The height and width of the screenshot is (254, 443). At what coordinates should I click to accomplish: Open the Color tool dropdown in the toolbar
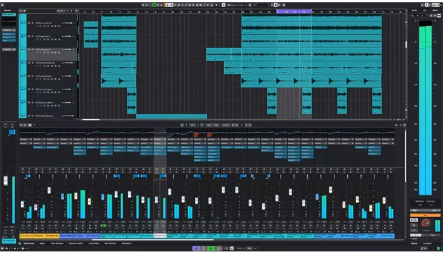(219, 5)
